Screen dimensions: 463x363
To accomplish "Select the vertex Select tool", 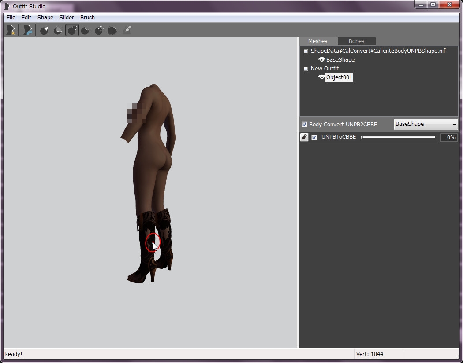I will (45, 30).
